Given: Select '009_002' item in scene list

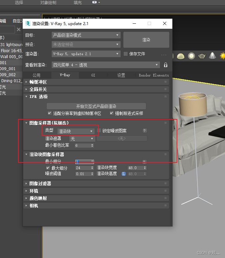Looking at the screenshot, I should [x=11, y=75].
